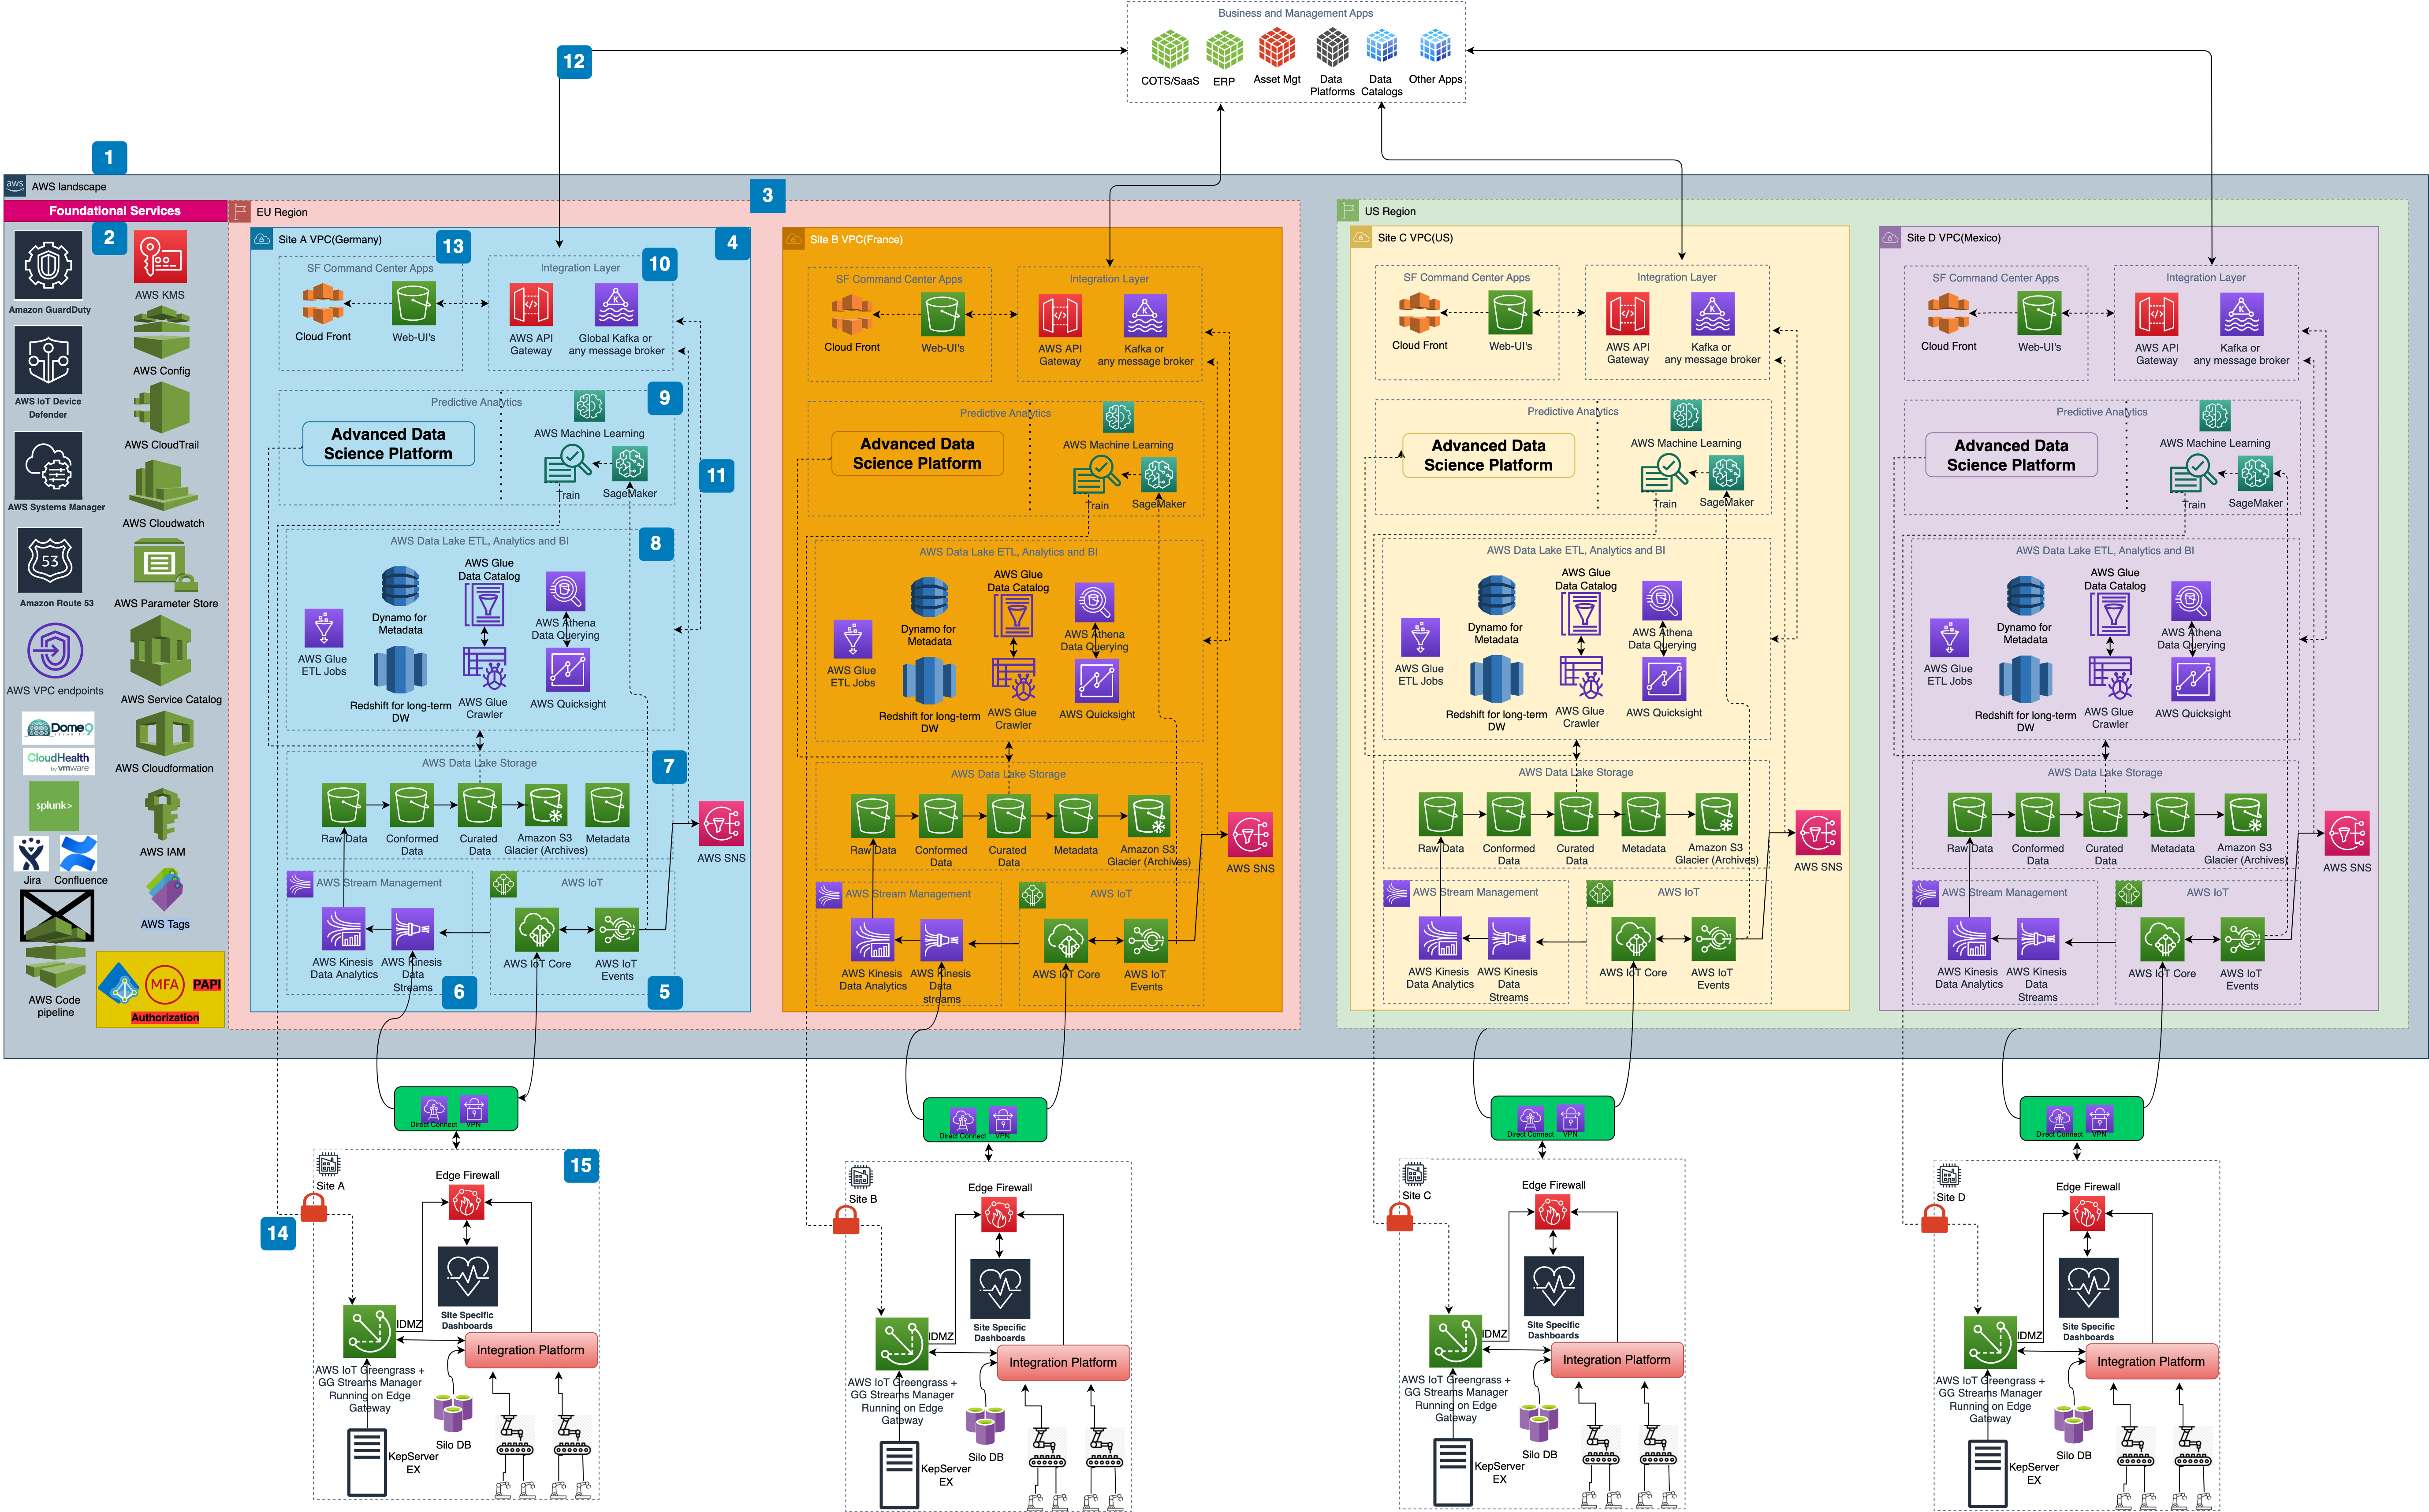Select the AWS Tags icon
2429x1512 pixels.
coord(164,890)
